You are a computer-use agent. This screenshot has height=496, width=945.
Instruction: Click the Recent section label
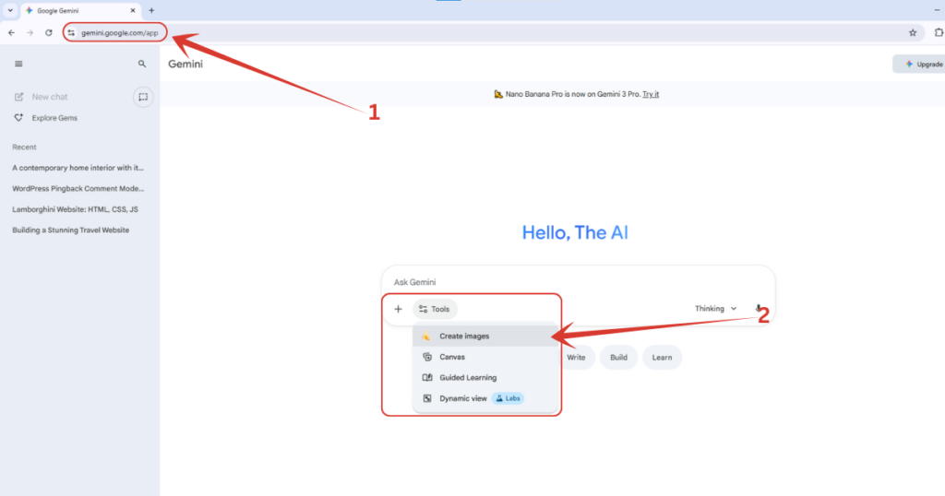click(x=24, y=147)
